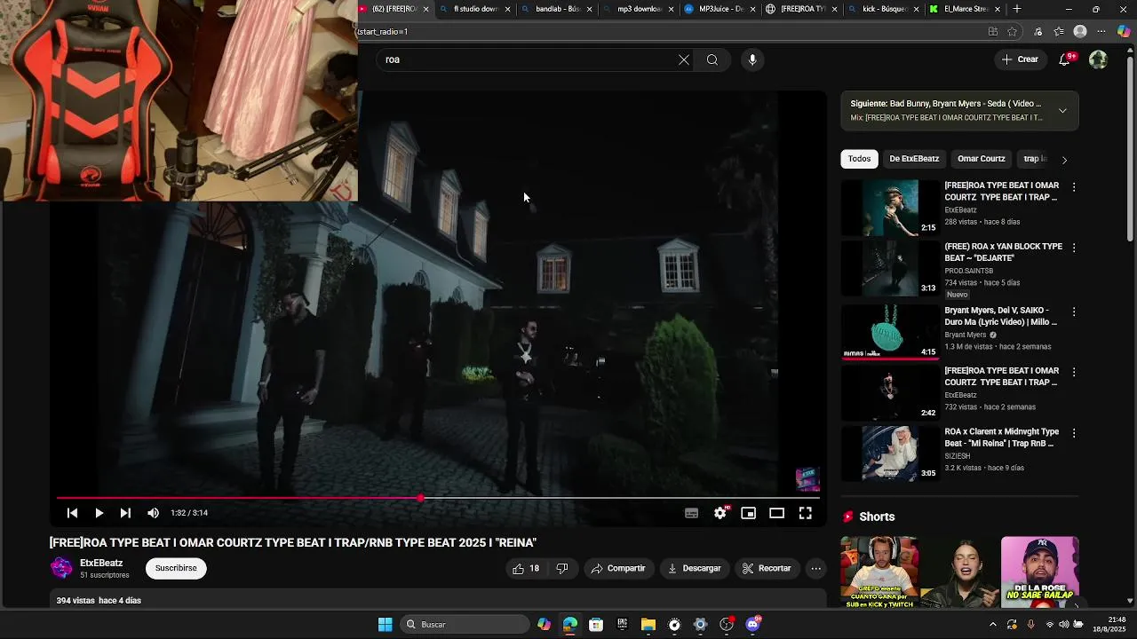Click the video progress bar scrubber
The height and width of the screenshot is (639, 1137).
pyautogui.click(x=420, y=498)
